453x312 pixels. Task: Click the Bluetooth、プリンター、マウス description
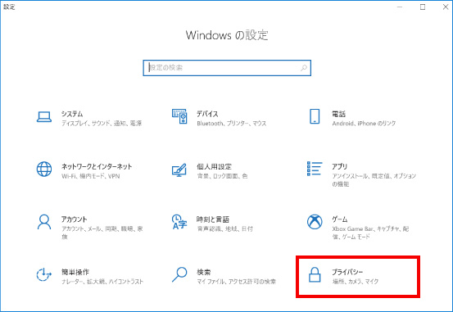[x=232, y=124]
